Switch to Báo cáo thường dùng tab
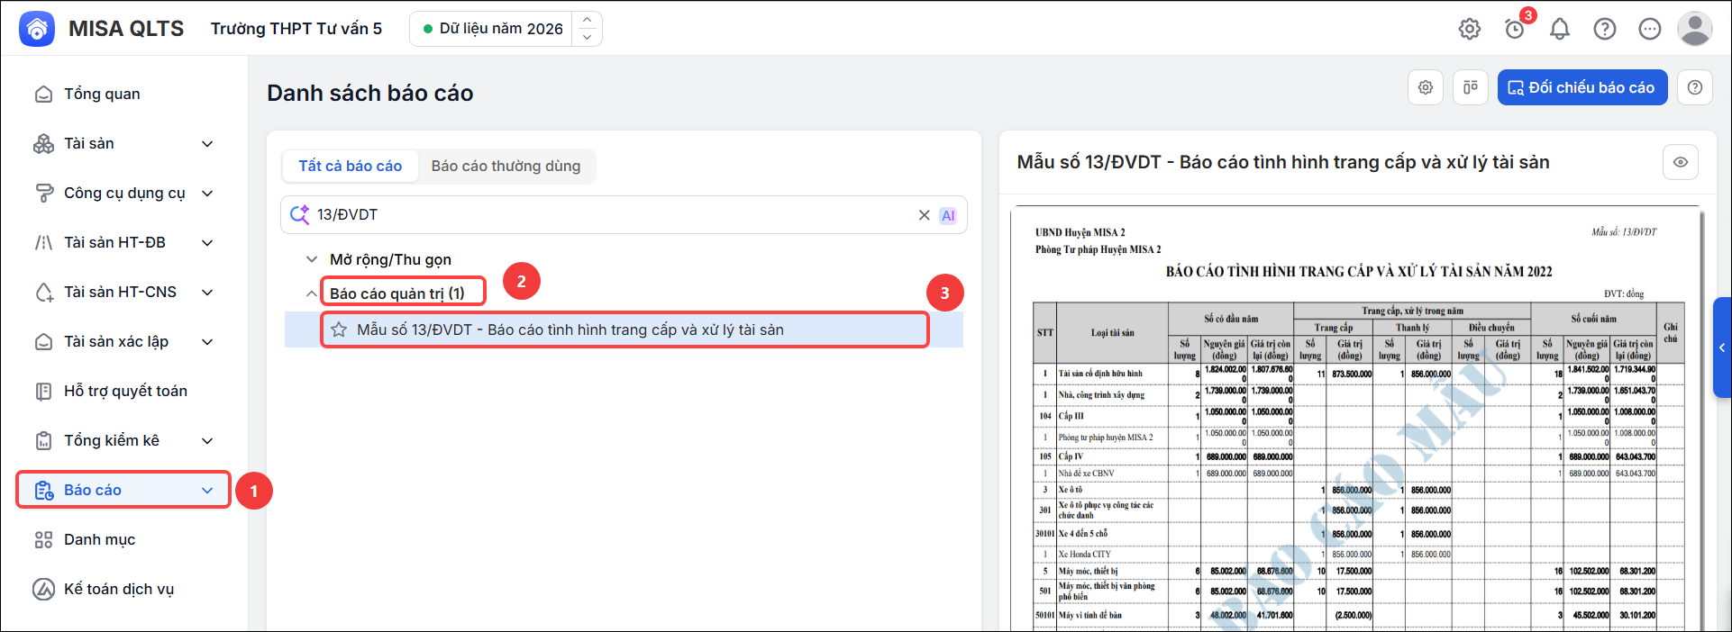Image resolution: width=1732 pixels, height=632 pixels. pos(506,166)
